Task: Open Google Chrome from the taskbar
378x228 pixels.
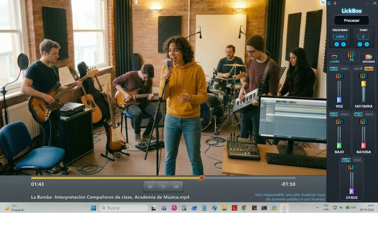Action: click(x=244, y=208)
